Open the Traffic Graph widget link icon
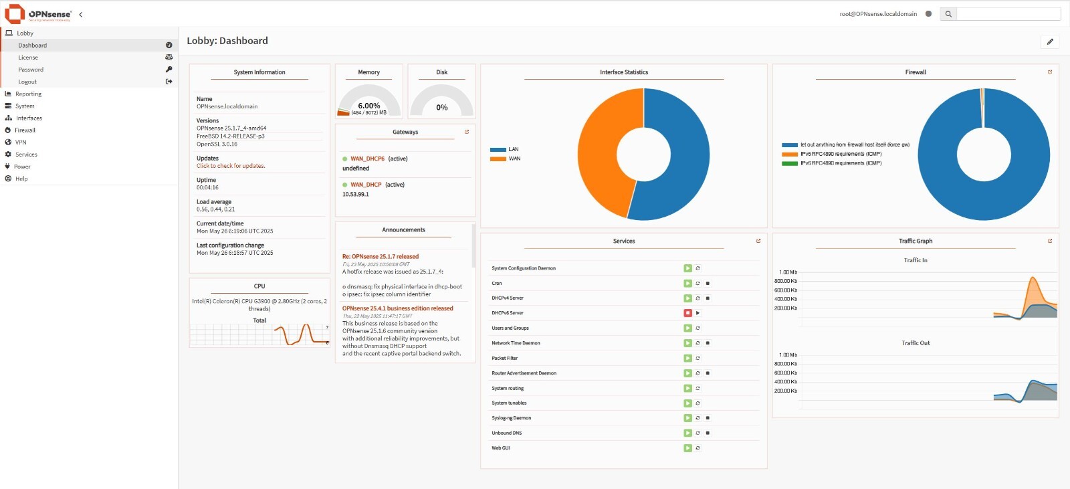1070x489 pixels. (1050, 241)
